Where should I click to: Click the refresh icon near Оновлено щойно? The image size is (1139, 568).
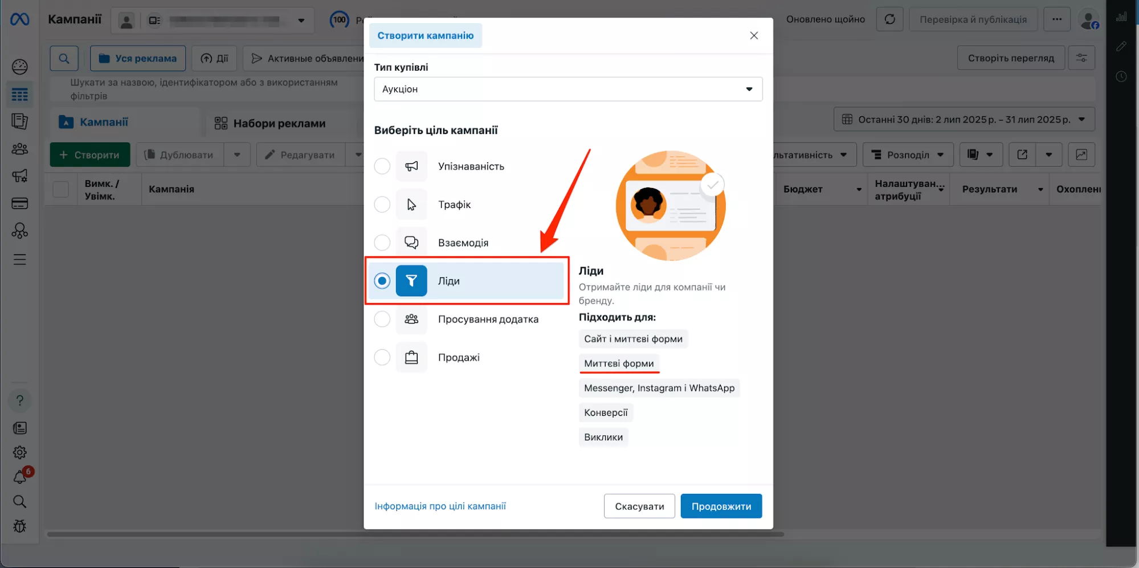click(889, 19)
